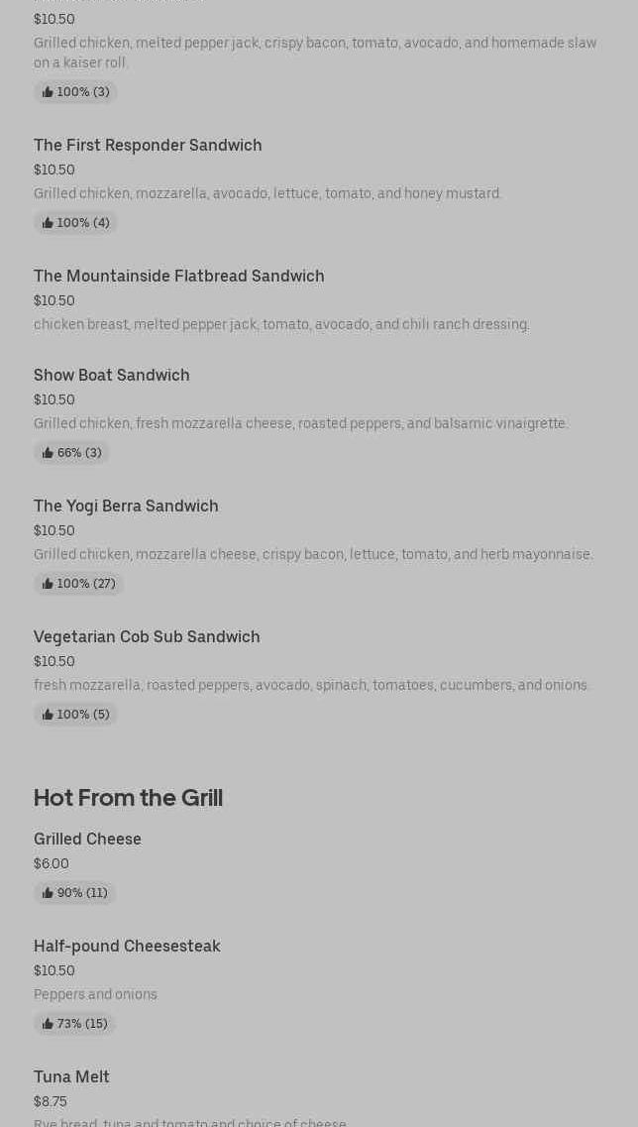The height and width of the screenshot is (1127, 638).
Task: Open The First Responder Sandwich item
Action: (x=148, y=146)
